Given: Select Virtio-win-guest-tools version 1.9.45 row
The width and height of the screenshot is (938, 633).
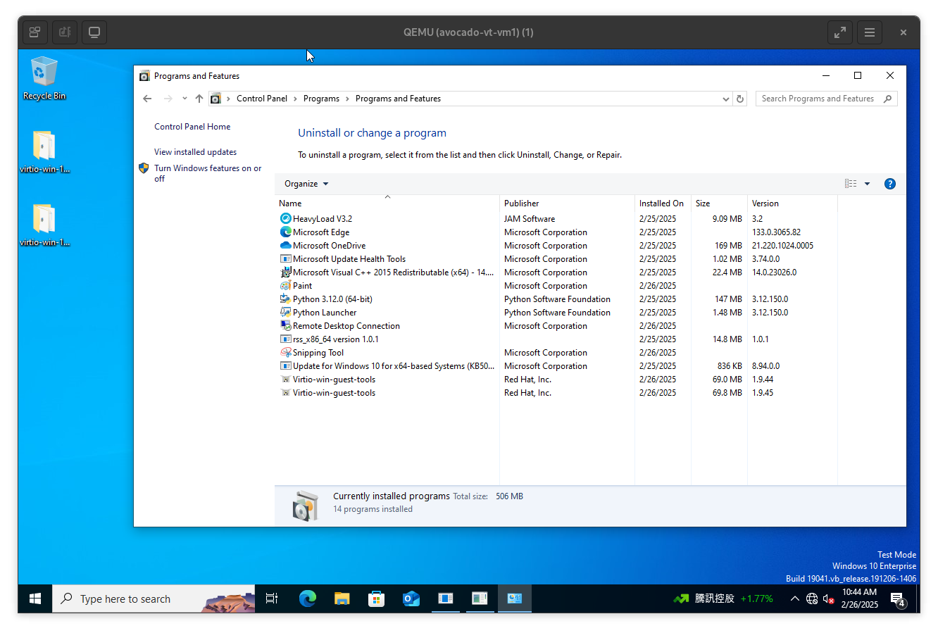Looking at the screenshot, I should coord(558,392).
